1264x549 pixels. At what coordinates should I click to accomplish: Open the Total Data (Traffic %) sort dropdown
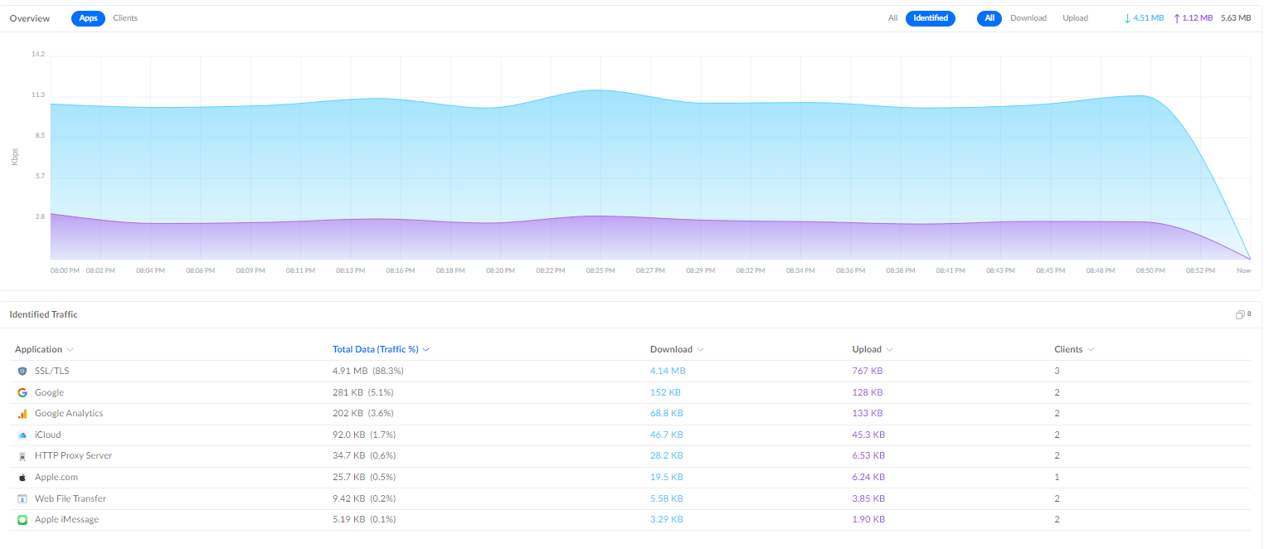click(x=425, y=350)
